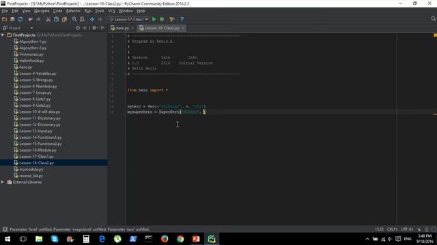Screen dimensions: 437x245
Task: Collapse the FirstProjects tree node
Action: 3,35
